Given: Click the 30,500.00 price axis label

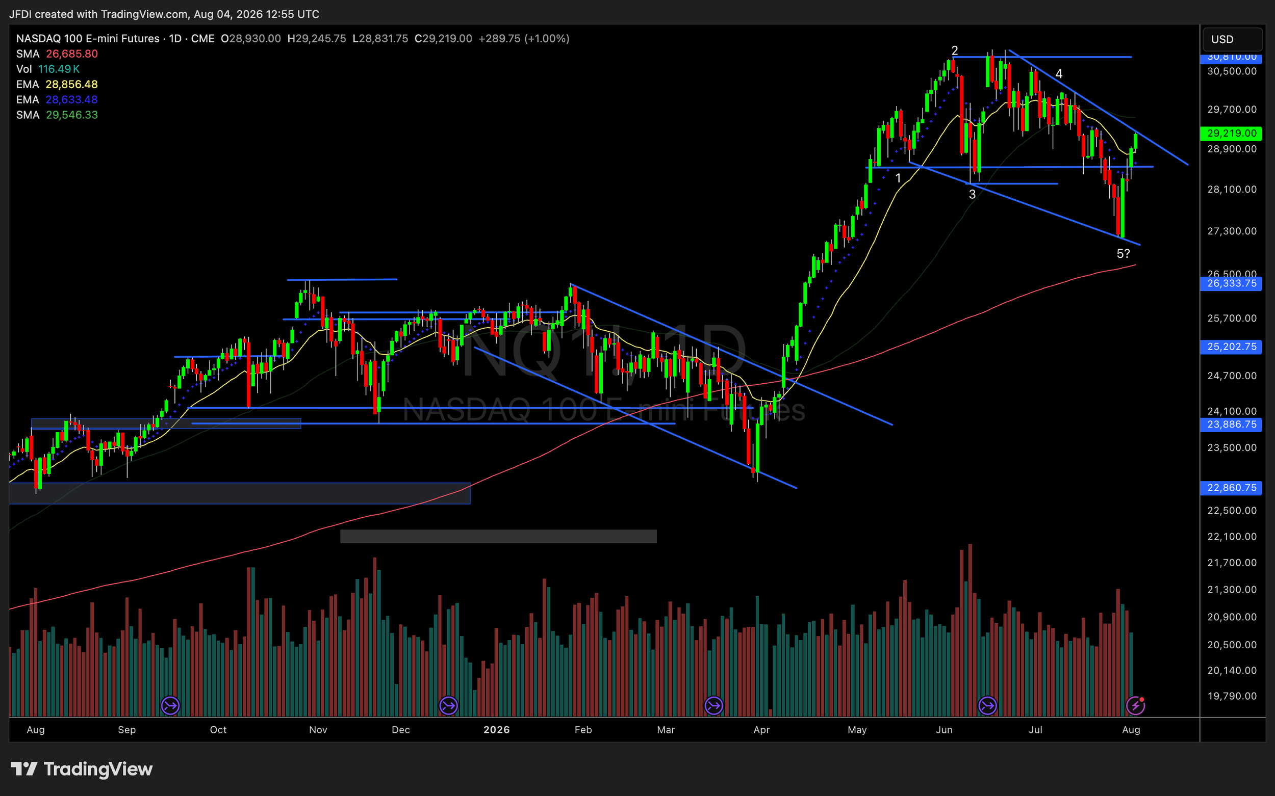Looking at the screenshot, I should [x=1232, y=71].
